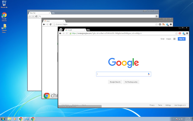193x121 pixels.
Task: Click the Google Search button
Action: (115, 82)
